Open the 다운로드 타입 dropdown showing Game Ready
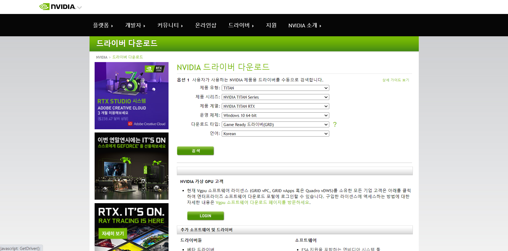The height and width of the screenshot is (251, 508). [275, 124]
